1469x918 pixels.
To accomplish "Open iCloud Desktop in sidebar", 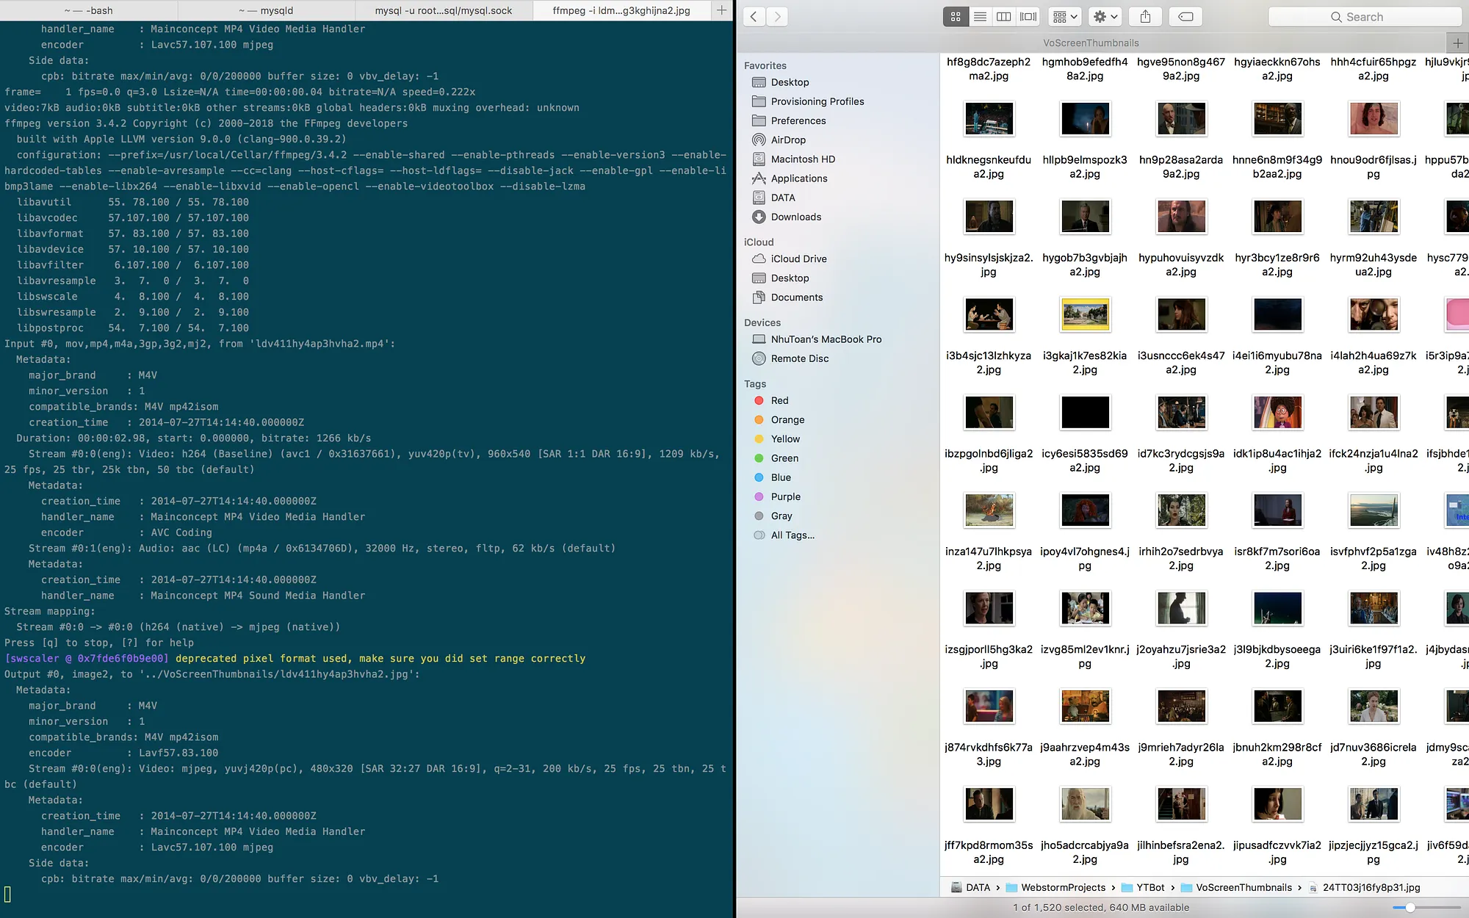I will (x=790, y=278).
